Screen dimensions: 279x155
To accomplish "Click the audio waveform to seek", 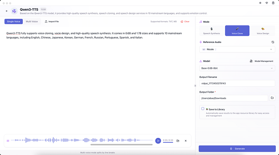I will (82, 140).
